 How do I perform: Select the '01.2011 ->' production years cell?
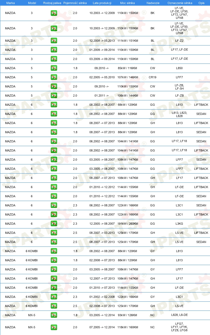(x=102, y=96)
